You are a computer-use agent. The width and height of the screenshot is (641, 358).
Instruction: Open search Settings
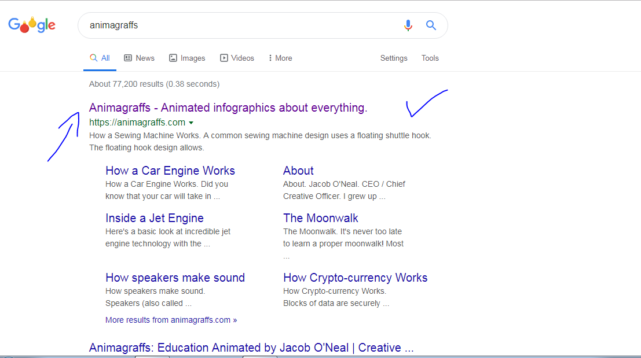tap(394, 58)
